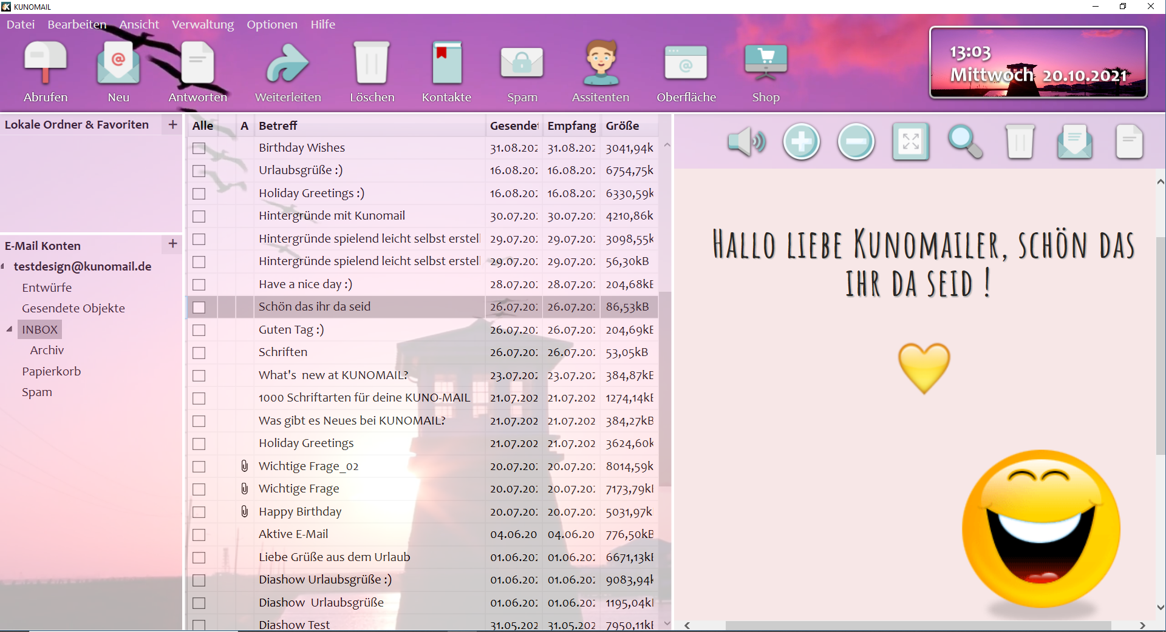Sort by the Gesendet column header
This screenshot has height=632, width=1166.
click(x=514, y=126)
